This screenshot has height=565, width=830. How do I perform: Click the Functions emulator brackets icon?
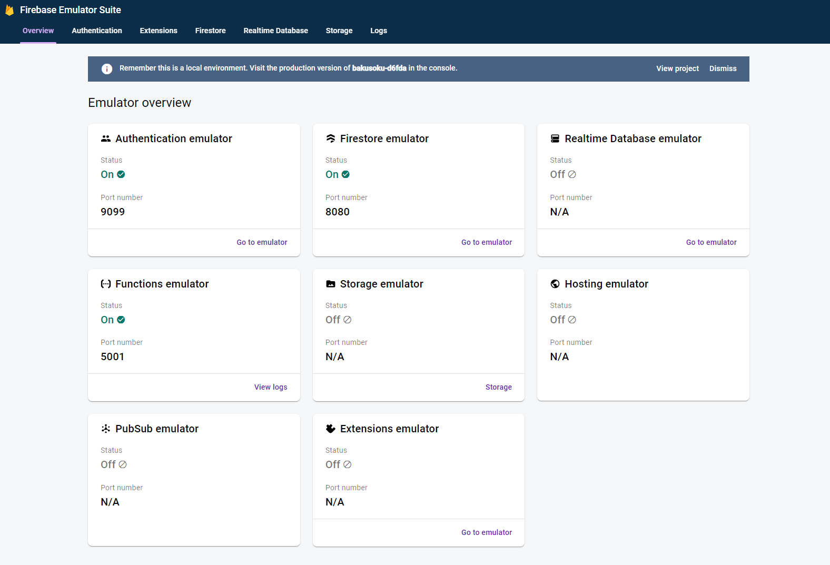106,284
